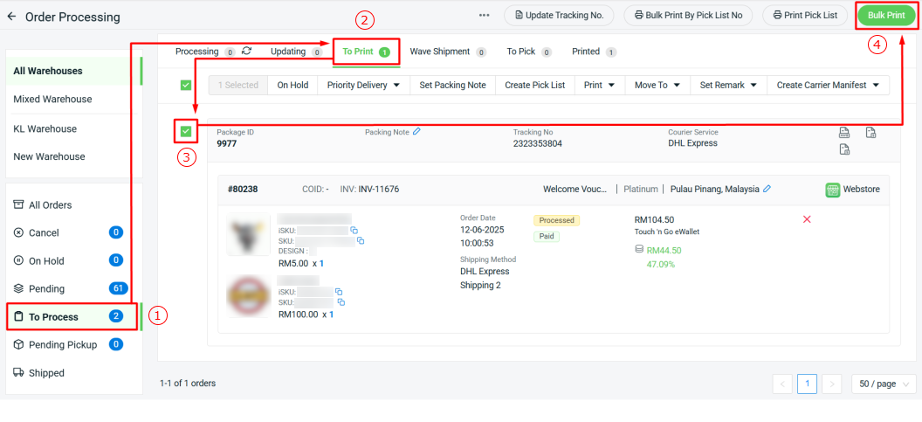922x422 pixels.
Task: Click the green Bulk Print button
Action: [886, 16]
